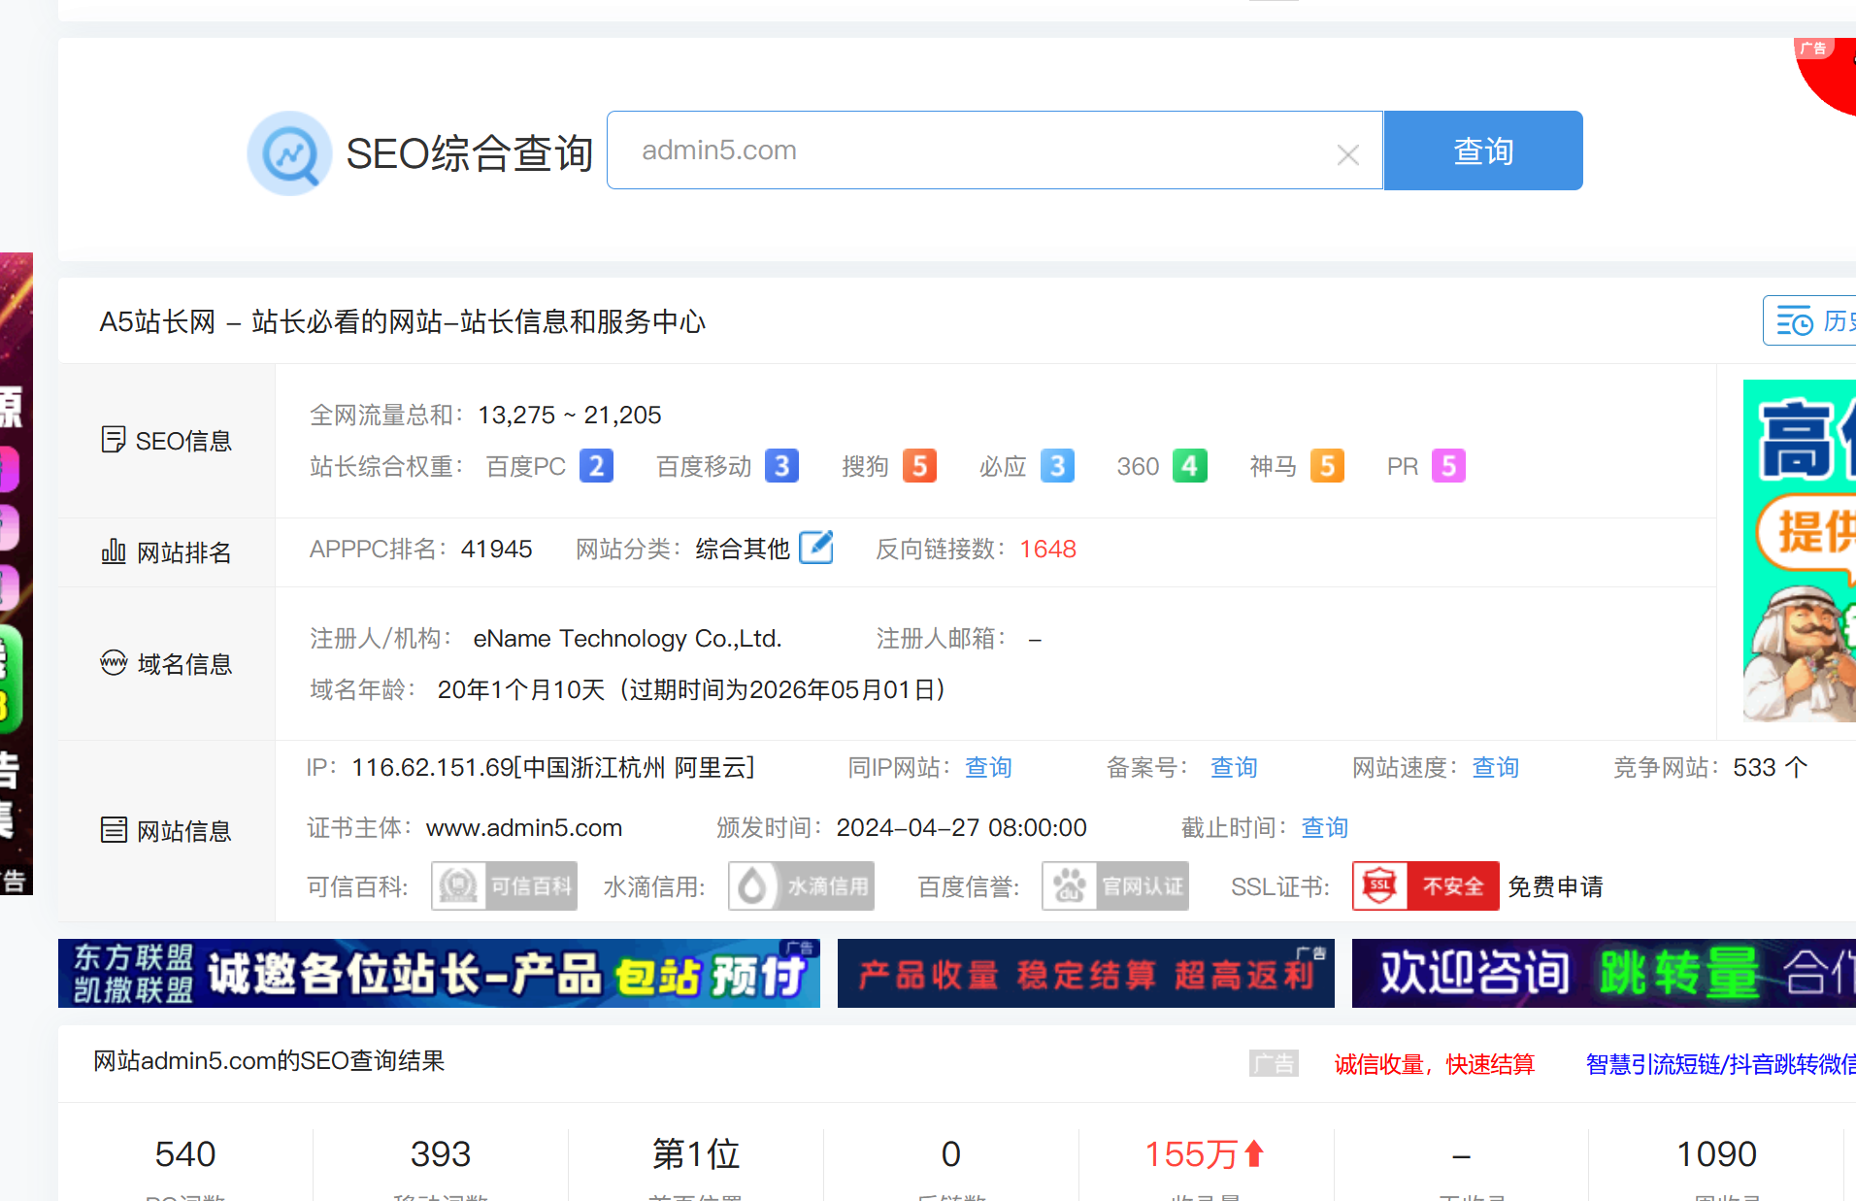Click the 网站信息 list icon
This screenshot has height=1201, width=1856.
pyautogui.click(x=114, y=829)
